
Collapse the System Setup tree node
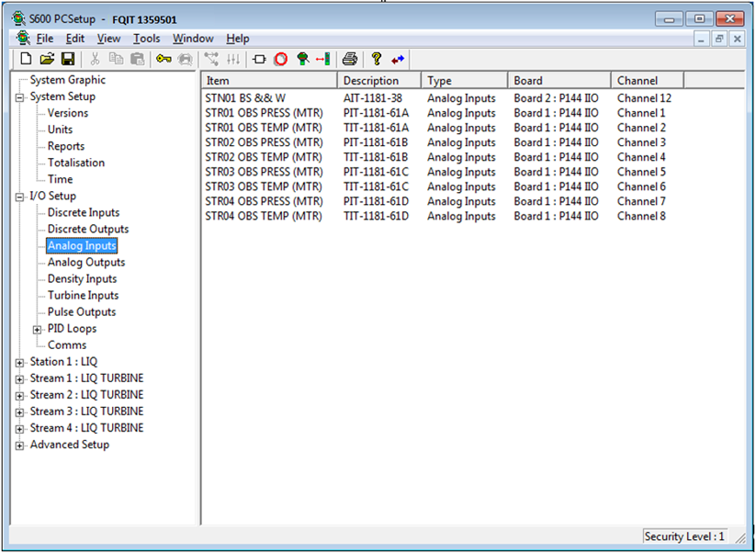point(20,96)
